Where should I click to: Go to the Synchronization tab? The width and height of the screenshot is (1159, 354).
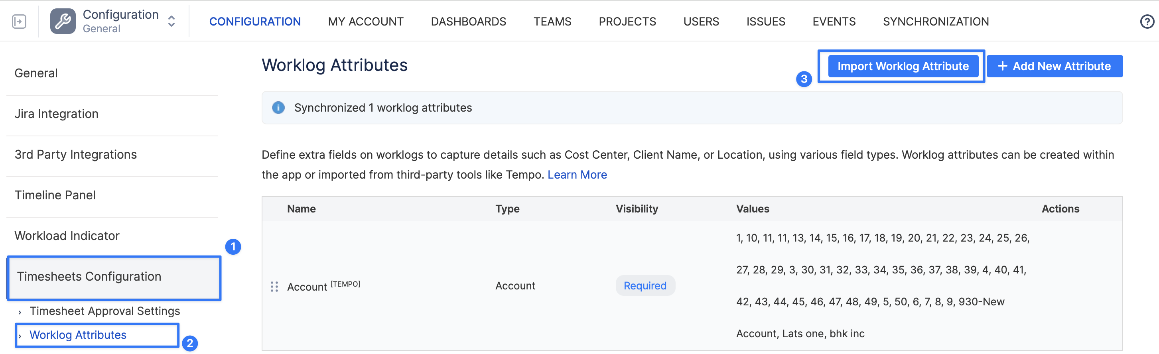(935, 21)
